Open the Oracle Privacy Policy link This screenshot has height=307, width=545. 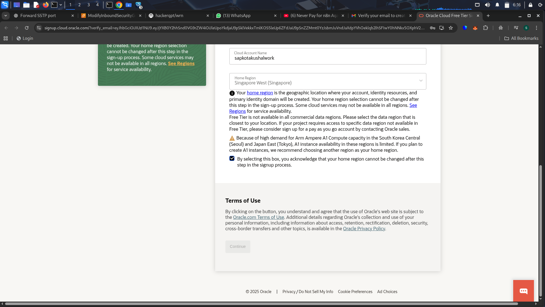(364, 229)
